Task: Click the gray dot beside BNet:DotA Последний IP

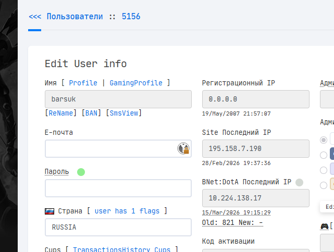Action: tap(299, 182)
